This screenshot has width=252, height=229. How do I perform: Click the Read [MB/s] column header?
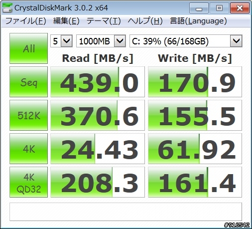(x=98, y=58)
